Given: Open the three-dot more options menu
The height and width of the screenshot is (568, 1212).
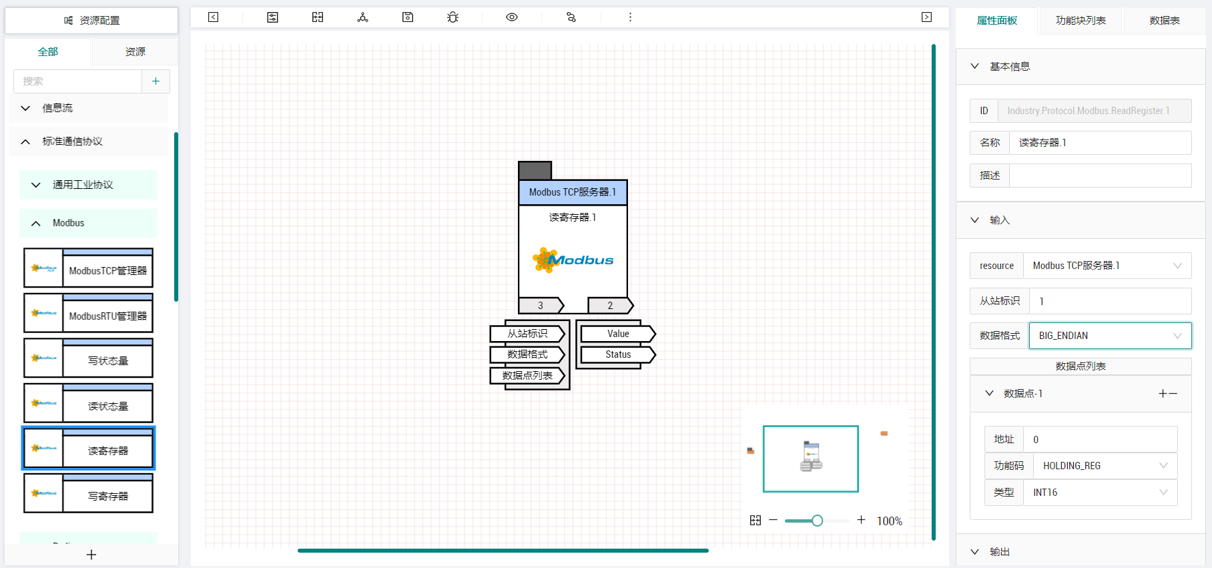Looking at the screenshot, I should [x=630, y=17].
